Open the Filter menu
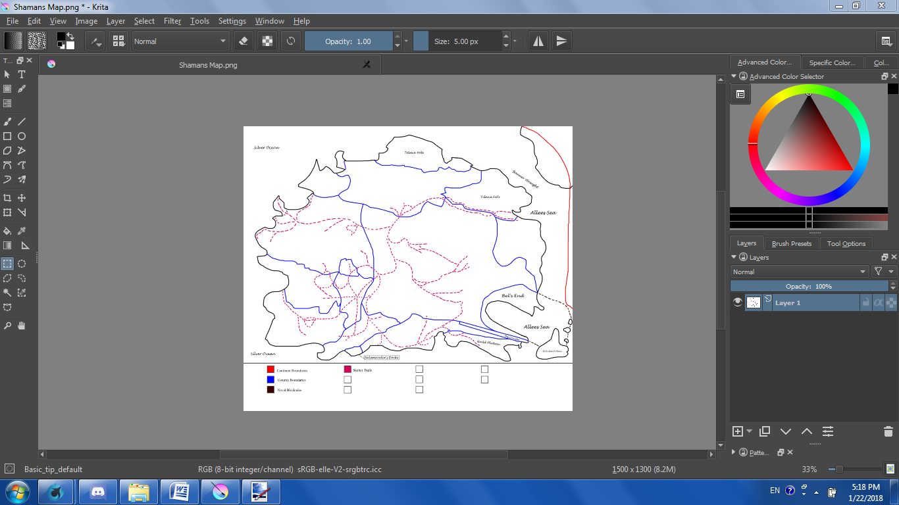This screenshot has width=899, height=505. click(172, 21)
